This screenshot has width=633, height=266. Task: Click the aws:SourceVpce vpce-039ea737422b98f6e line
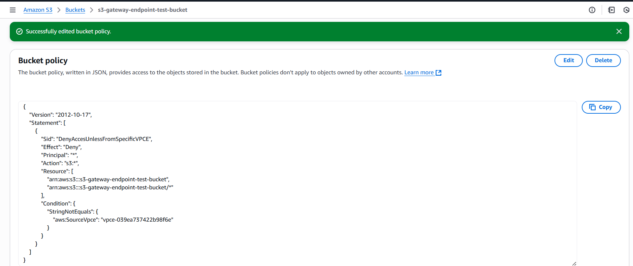point(113,220)
